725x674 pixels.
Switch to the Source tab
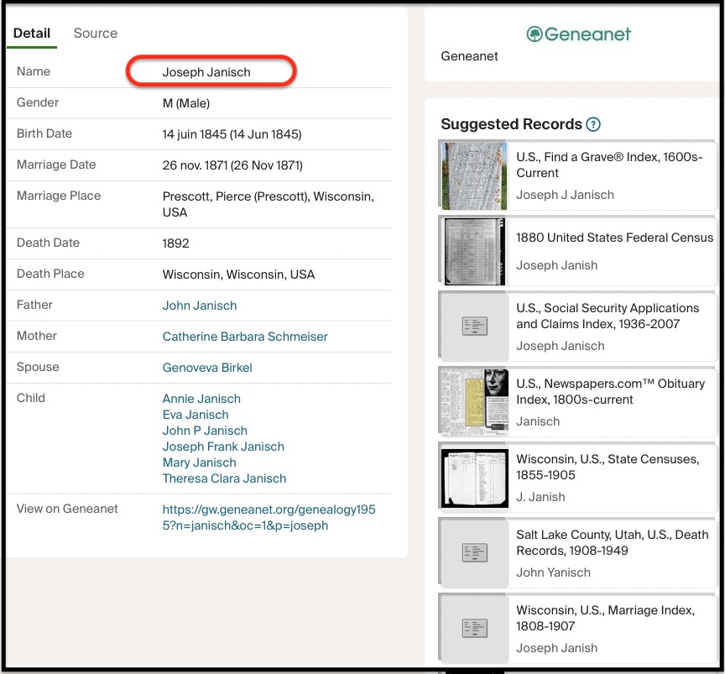[x=96, y=34]
